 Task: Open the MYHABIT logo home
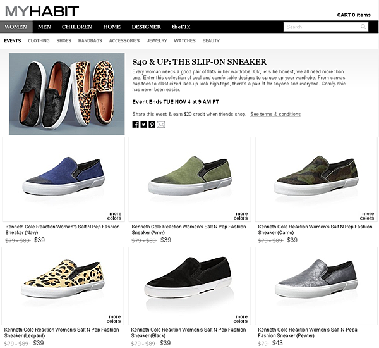point(42,11)
